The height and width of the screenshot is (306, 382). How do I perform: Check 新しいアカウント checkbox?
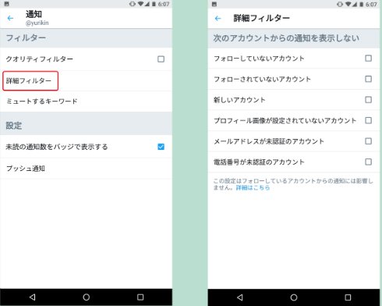(x=368, y=100)
